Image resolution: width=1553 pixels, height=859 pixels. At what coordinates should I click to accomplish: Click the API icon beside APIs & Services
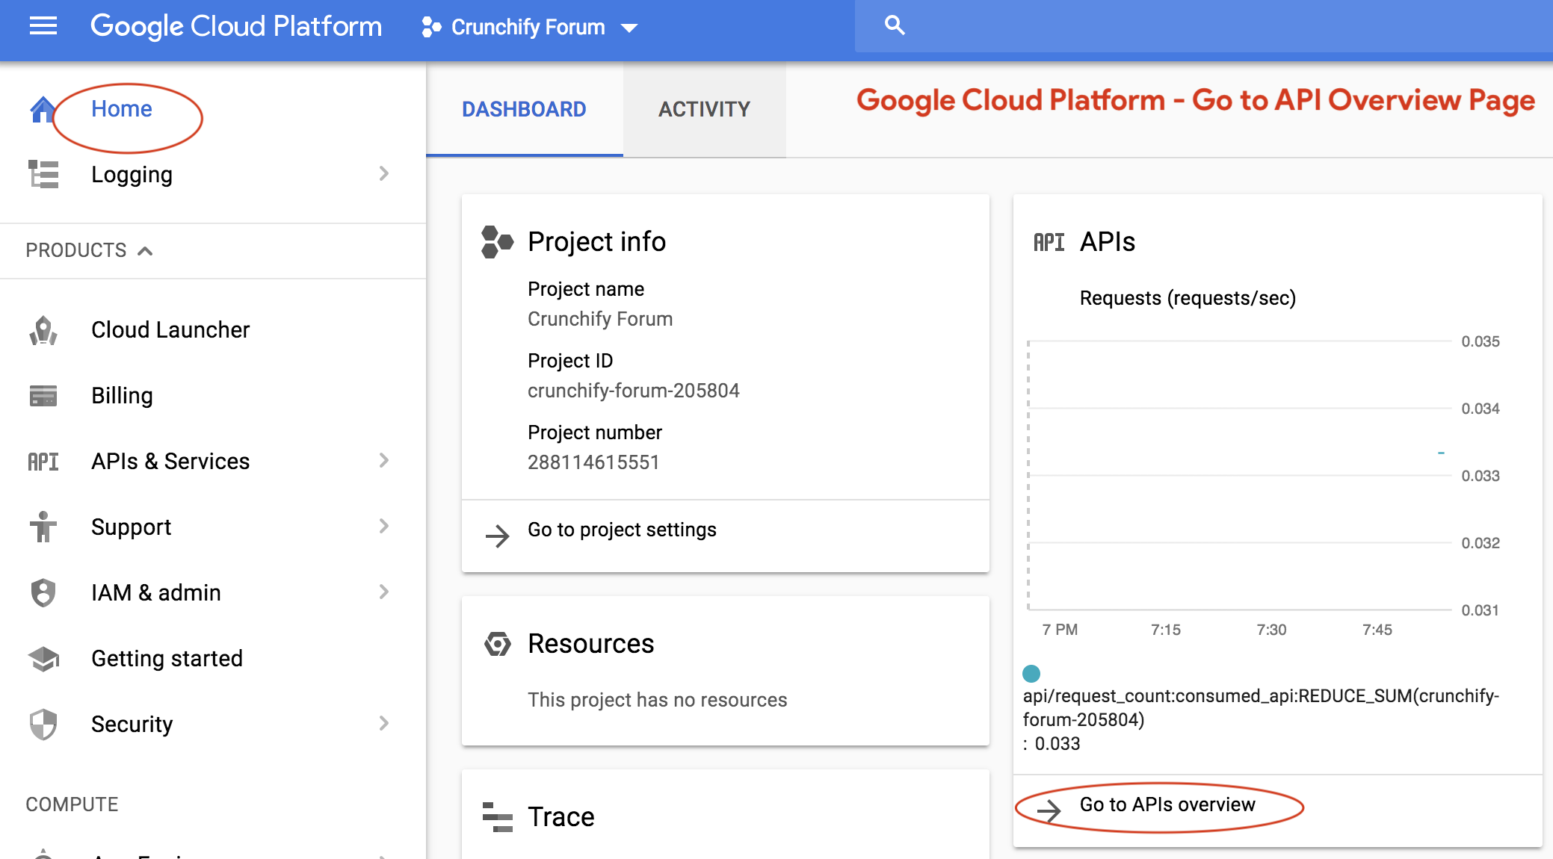[43, 462]
